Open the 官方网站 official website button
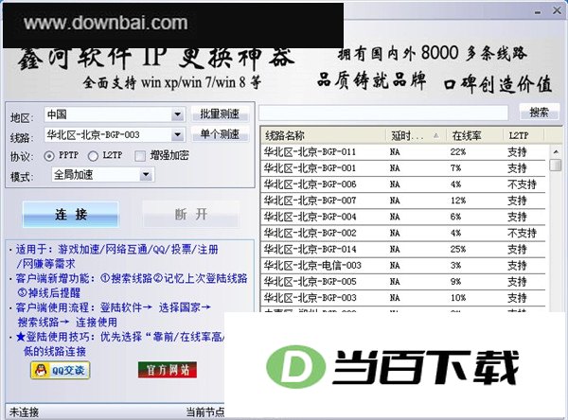The height and width of the screenshot is (420, 568). pos(168,370)
